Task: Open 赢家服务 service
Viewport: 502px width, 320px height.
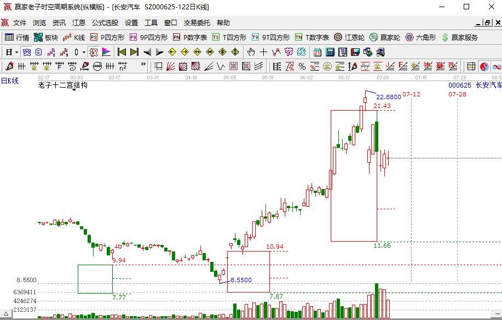Action: point(460,37)
